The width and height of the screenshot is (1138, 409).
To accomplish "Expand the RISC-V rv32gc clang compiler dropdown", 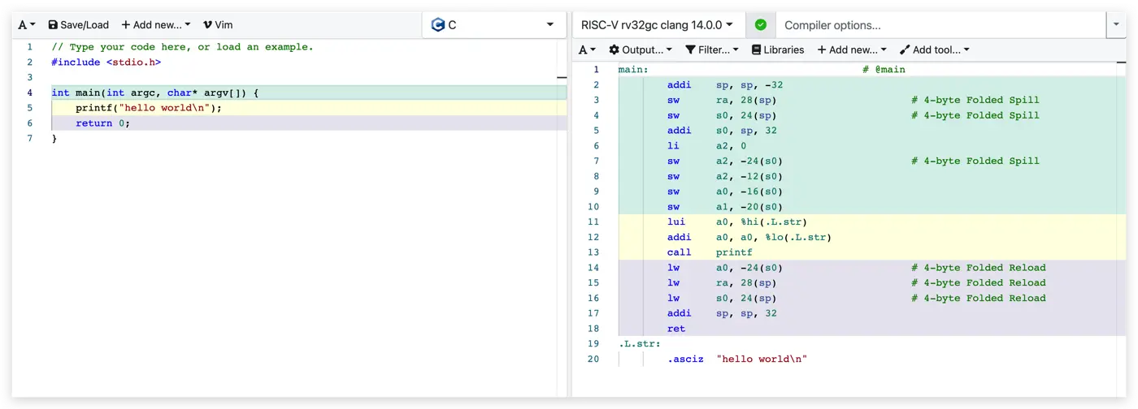I will (658, 25).
